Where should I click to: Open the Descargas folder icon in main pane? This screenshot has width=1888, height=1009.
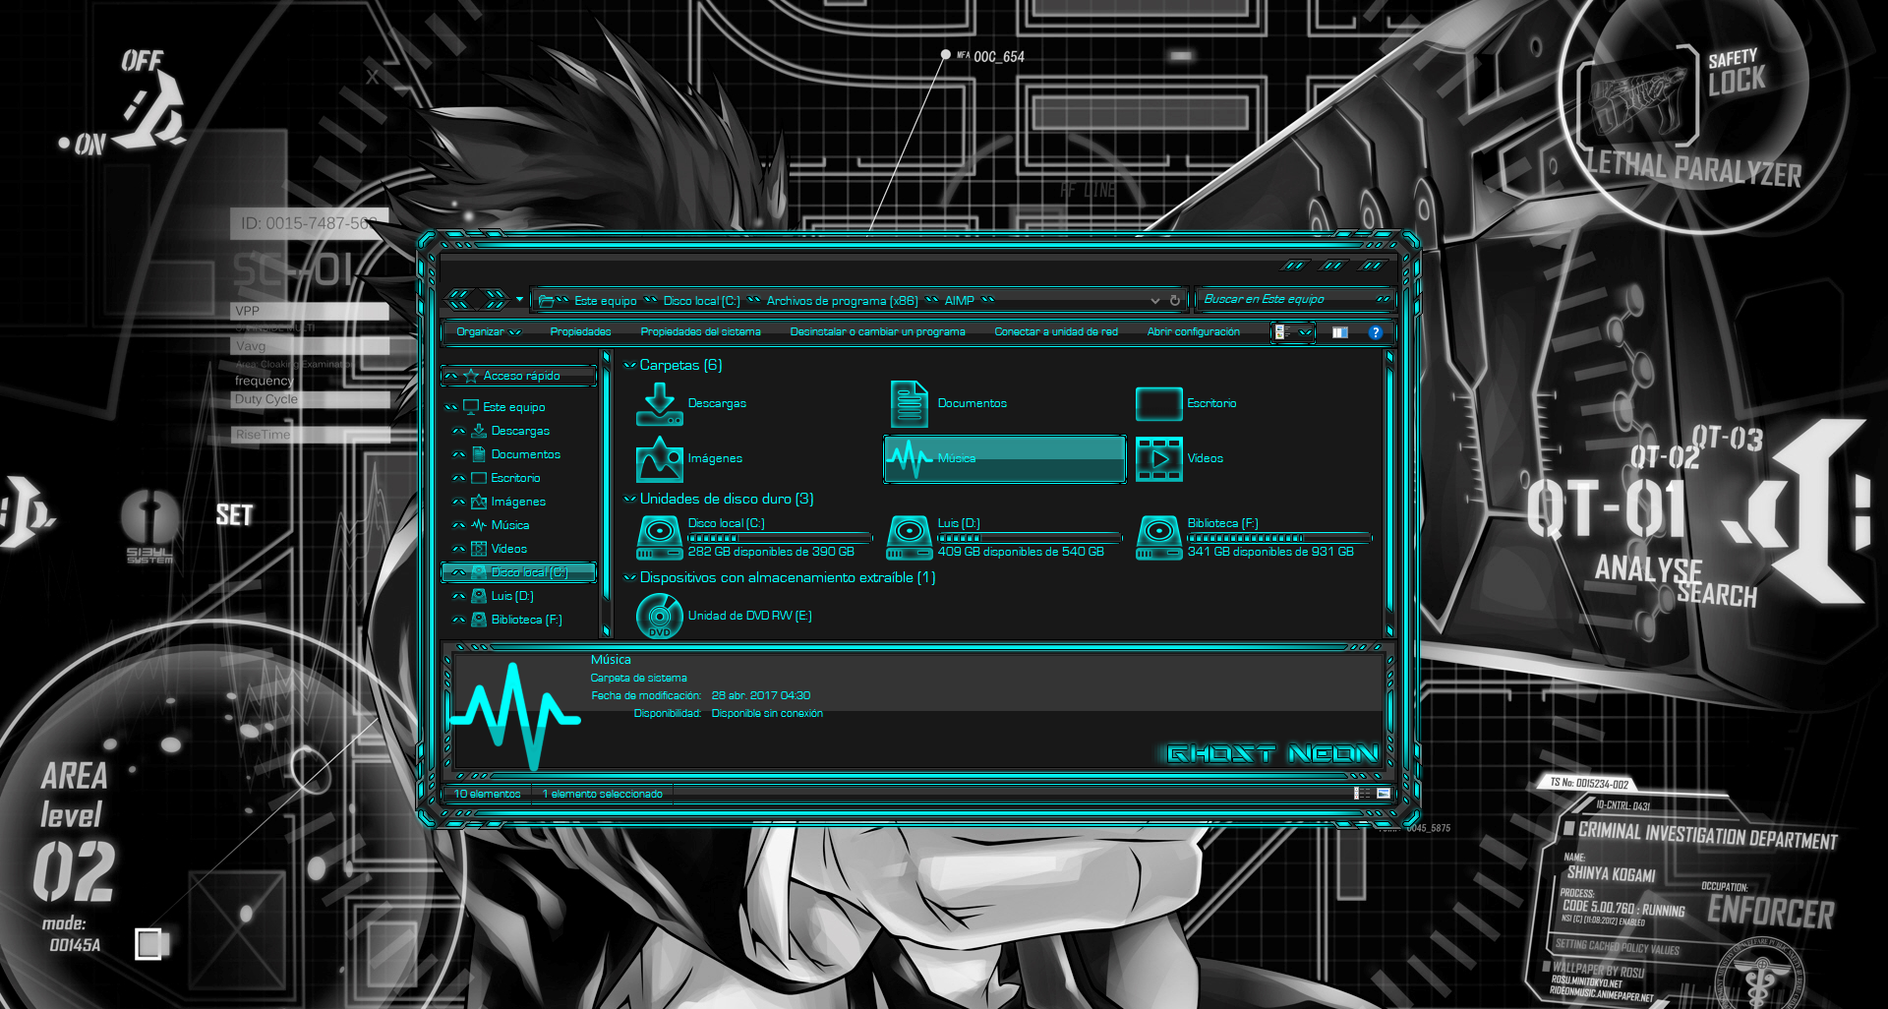coord(660,404)
